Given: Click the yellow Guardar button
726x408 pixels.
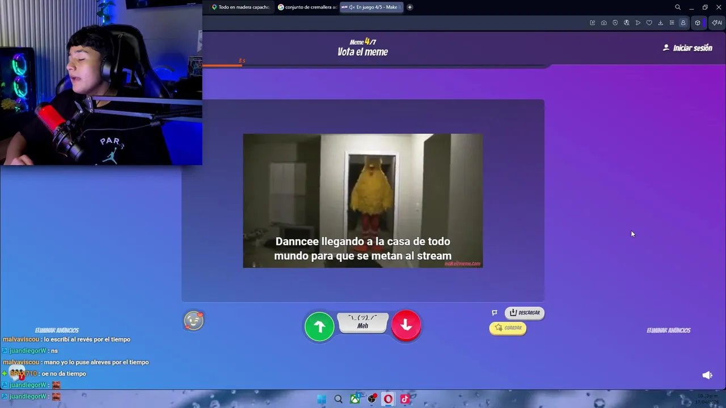Looking at the screenshot, I should pos(508,328).
